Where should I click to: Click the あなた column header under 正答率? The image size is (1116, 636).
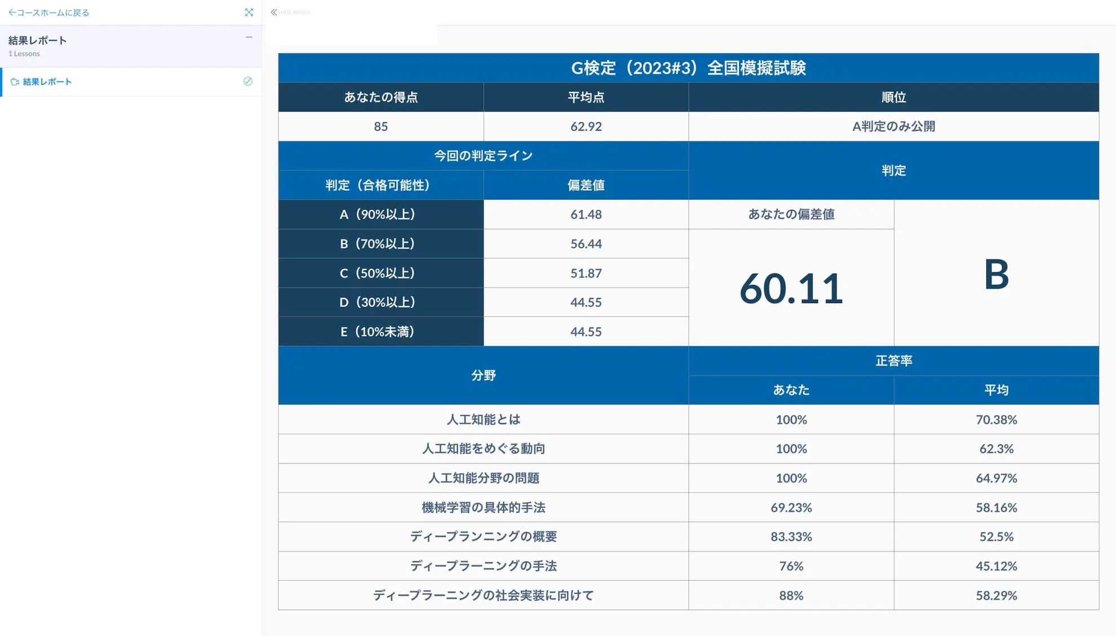[x=791, y=390]
